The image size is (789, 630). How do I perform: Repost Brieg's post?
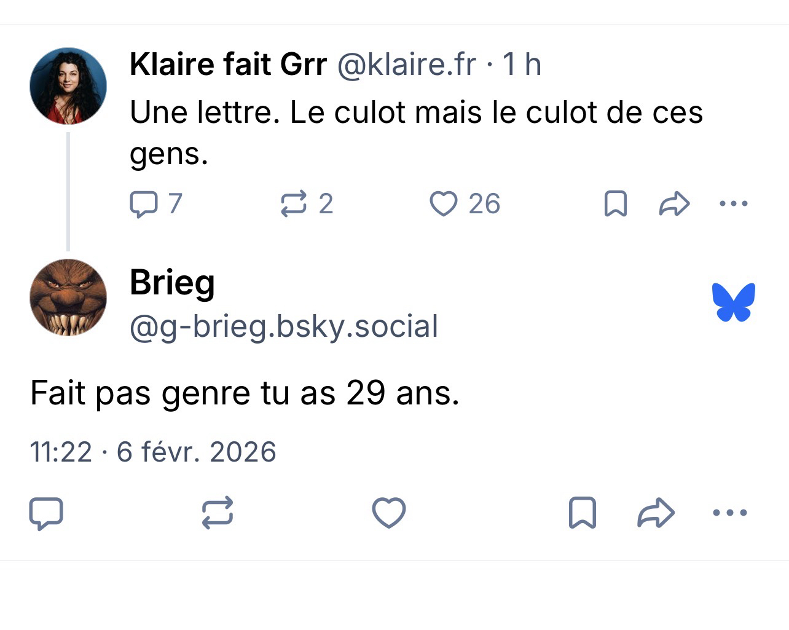coord(218,513)
